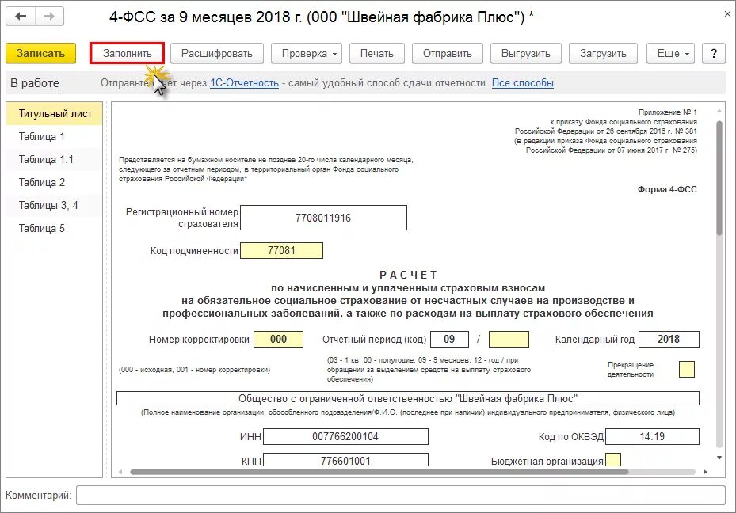736x513 pixels.
Task: Print the report with Печать
Action: pyautogui.click(x=377, y=54)
